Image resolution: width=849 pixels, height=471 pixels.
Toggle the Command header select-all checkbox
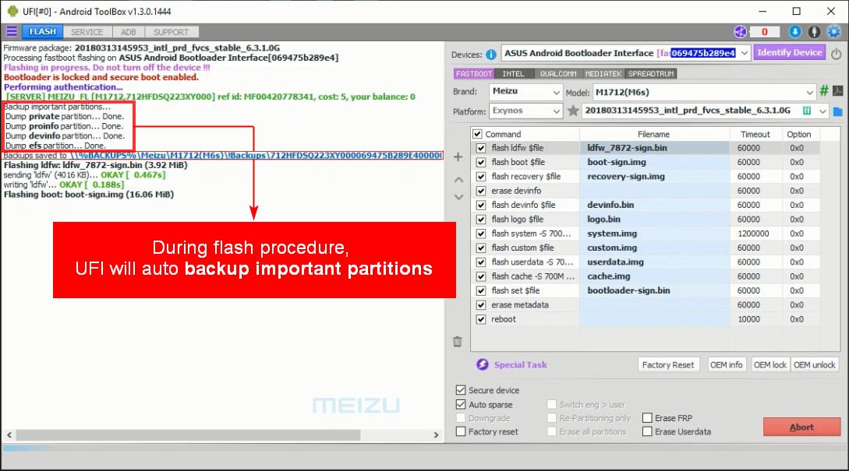point(477,134)
